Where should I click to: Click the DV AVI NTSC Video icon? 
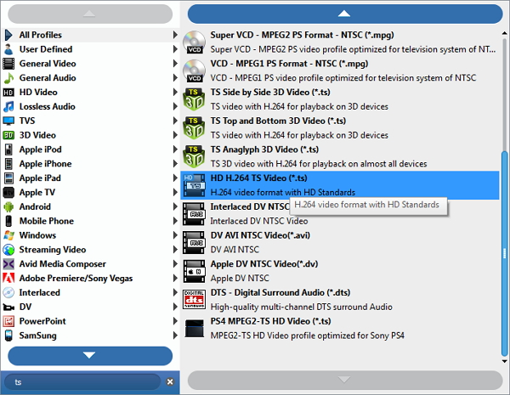tap(194, 243)
